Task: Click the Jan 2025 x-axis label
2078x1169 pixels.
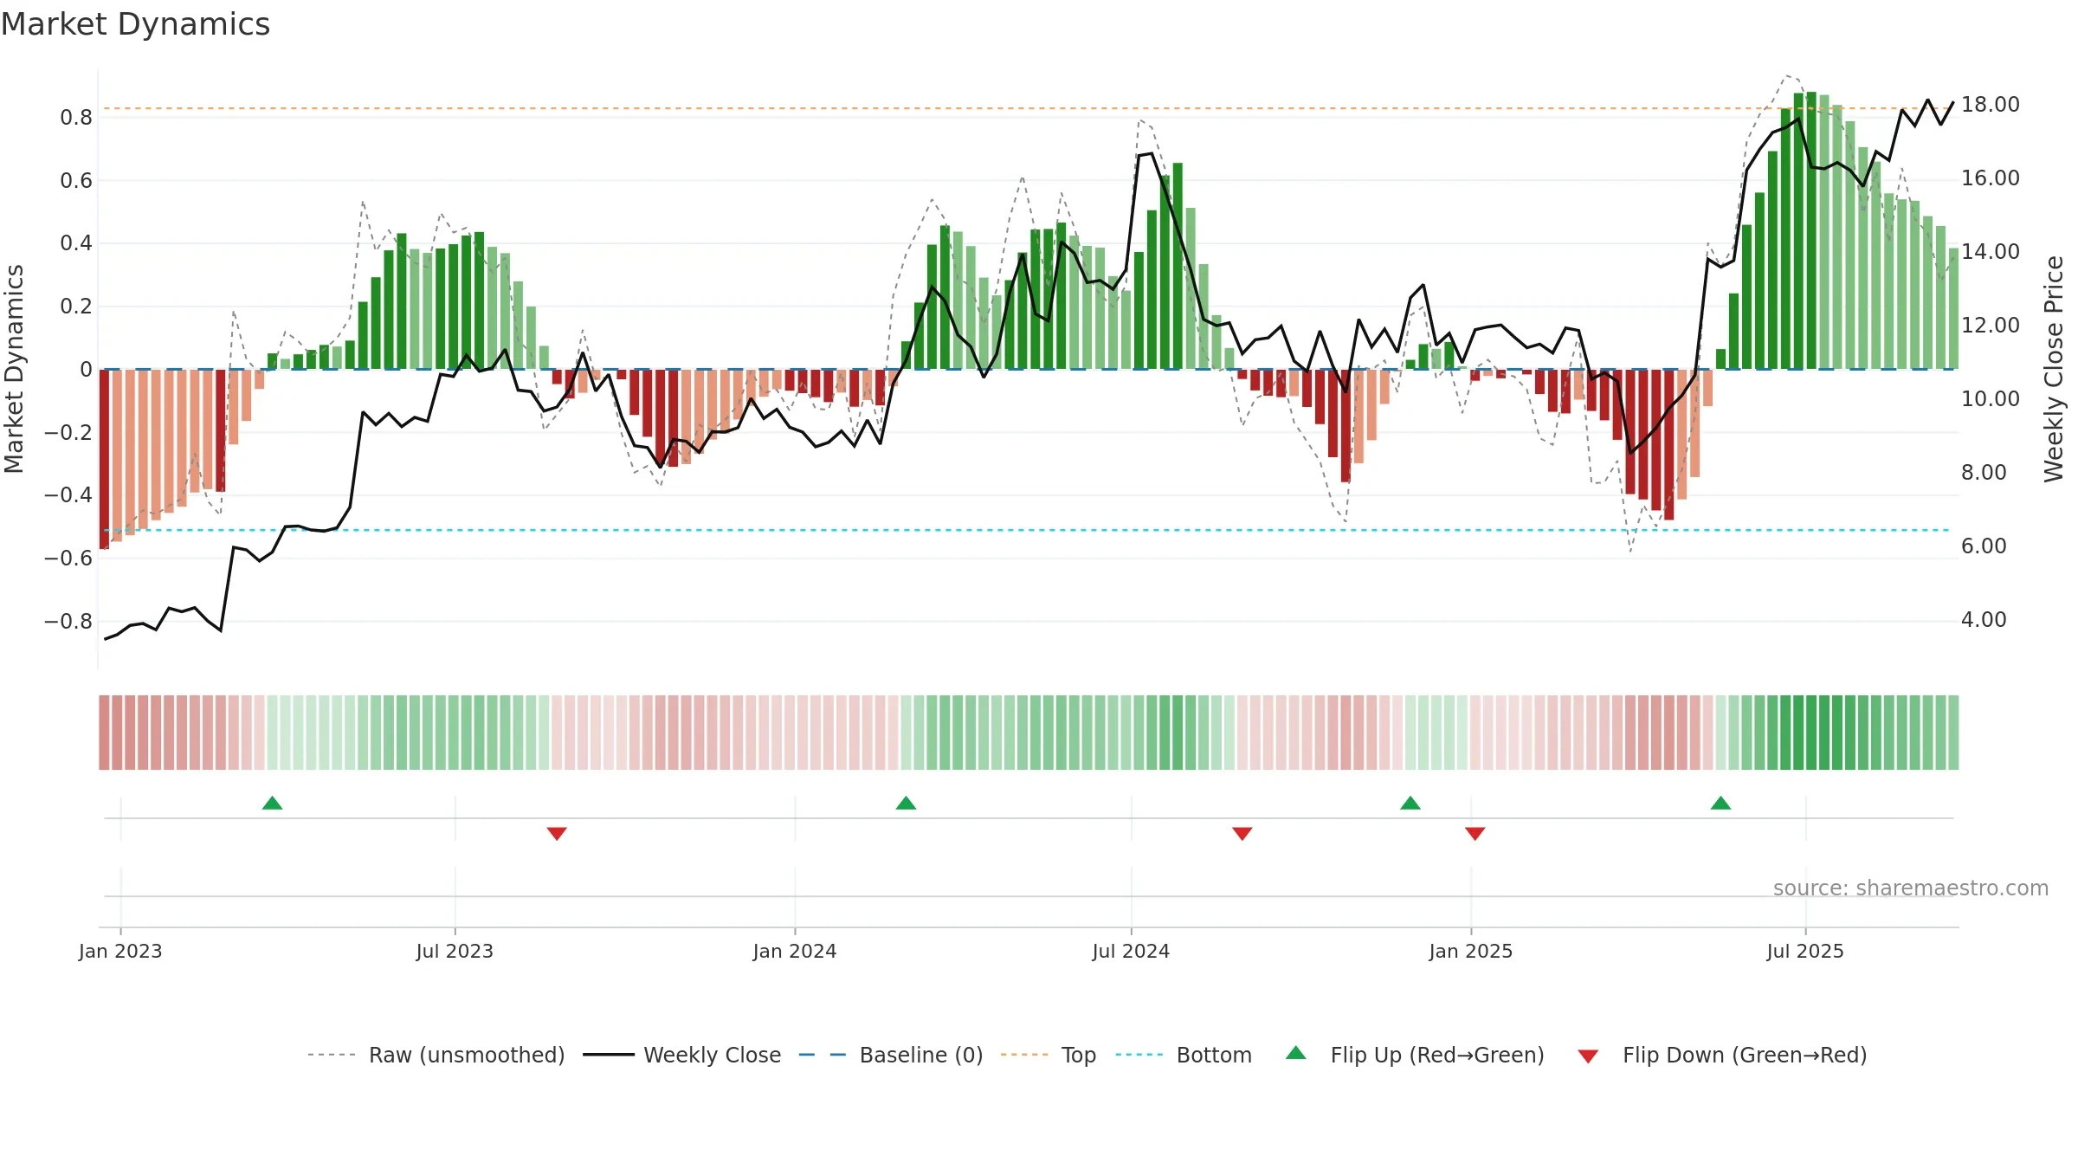Action: 1471,951
